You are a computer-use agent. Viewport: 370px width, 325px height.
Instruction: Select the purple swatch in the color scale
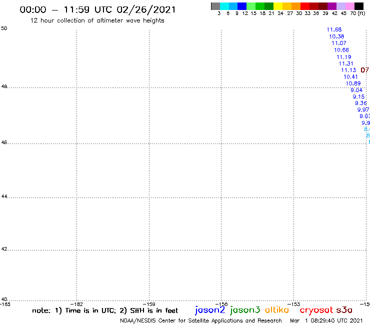pyautogui.click(x=332, y=6)
